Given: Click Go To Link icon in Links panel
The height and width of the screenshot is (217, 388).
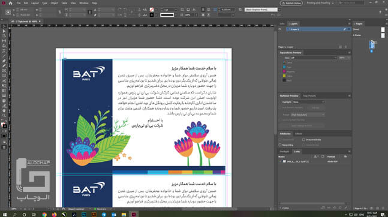Looking at the screenshot, I should click(334, 208).
